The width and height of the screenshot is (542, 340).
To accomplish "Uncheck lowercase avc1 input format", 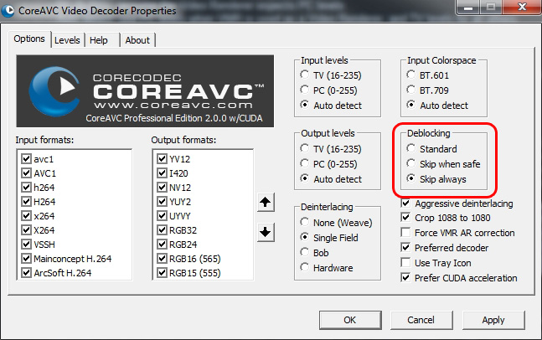I will click(x=26, y=159).
